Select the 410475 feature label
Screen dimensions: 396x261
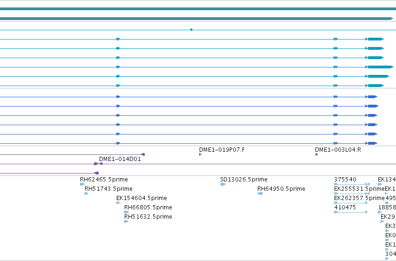click(345, 207)
